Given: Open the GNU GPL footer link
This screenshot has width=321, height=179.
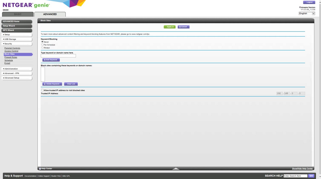Looking at the screenshot, I should coord(66,176).
